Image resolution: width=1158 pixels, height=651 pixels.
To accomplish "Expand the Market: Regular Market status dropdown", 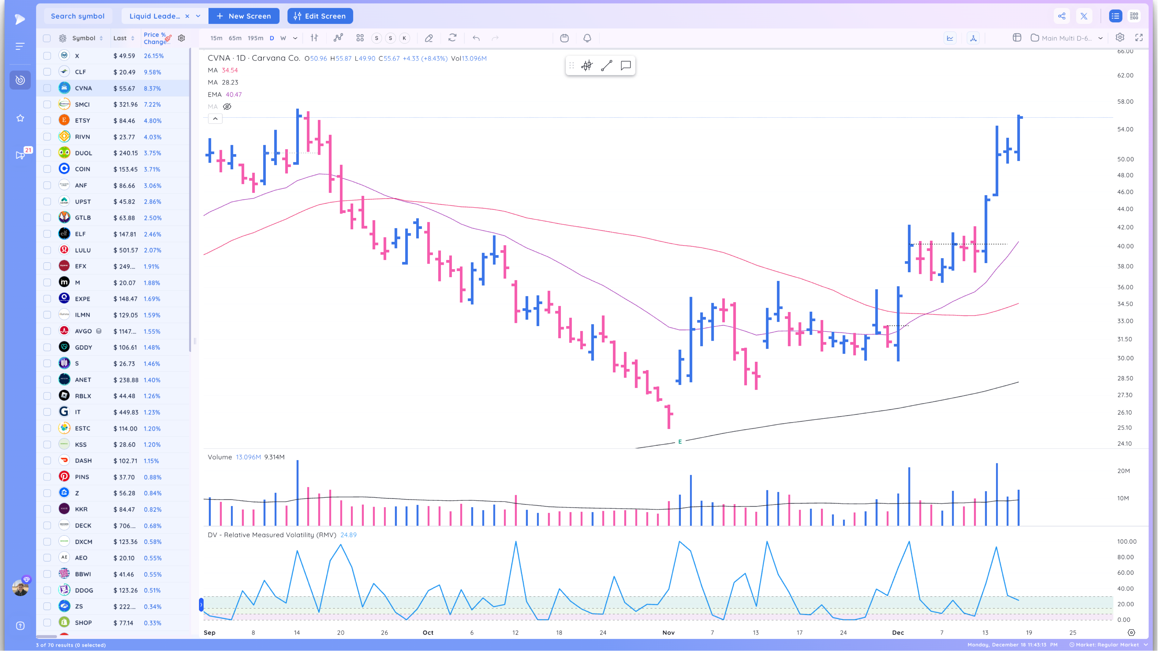I will tap(1146, 645).
